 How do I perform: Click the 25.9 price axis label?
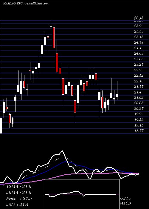[138, 26]
